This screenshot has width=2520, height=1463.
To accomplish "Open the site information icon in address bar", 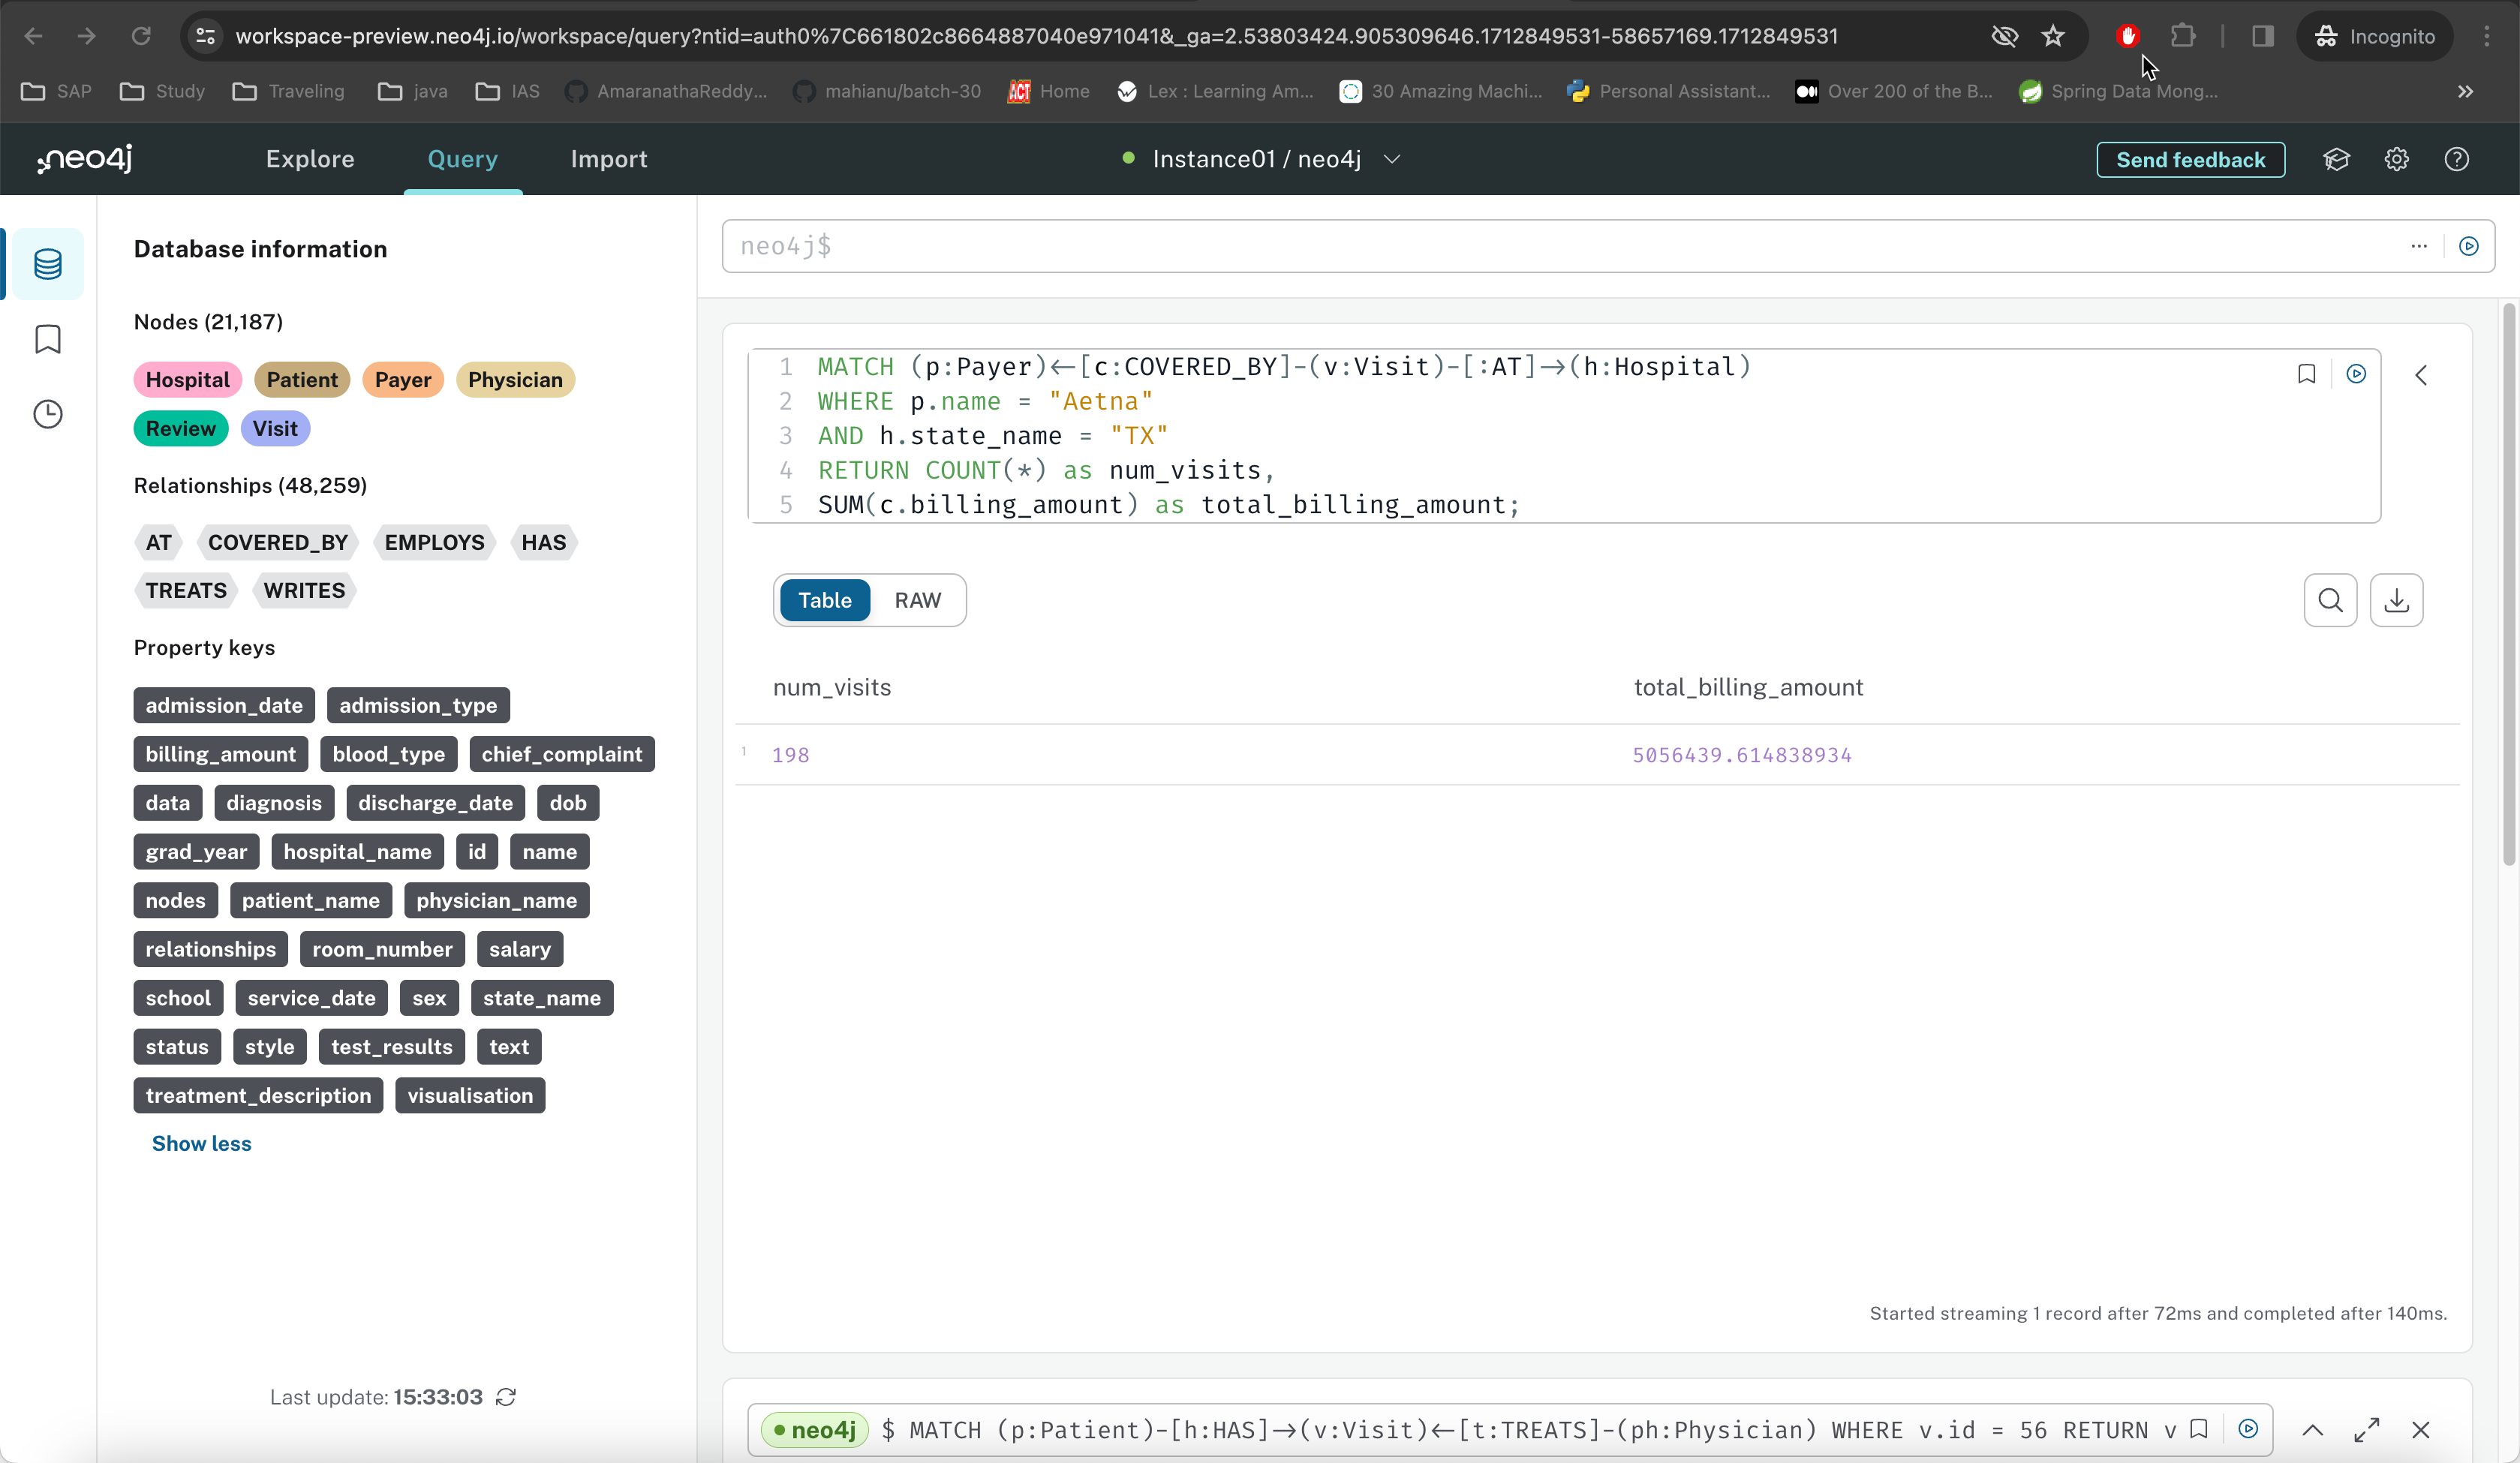I will point(205,36).
